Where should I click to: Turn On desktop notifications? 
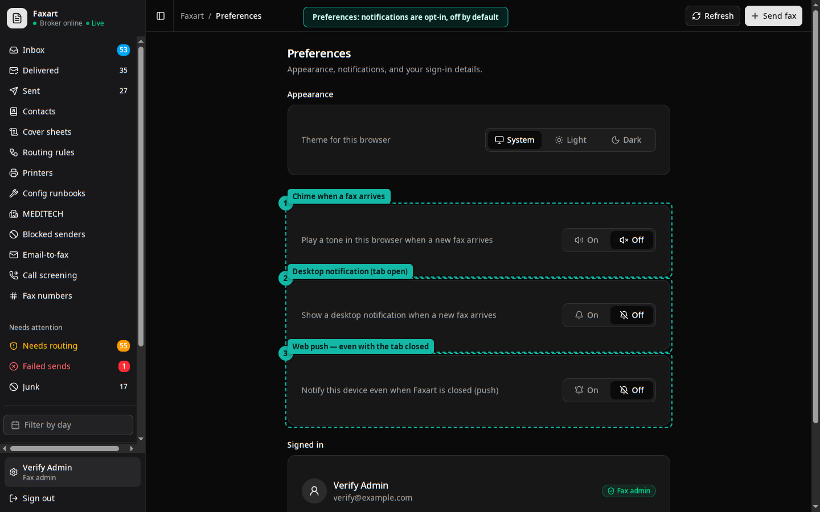coord(587,315)
